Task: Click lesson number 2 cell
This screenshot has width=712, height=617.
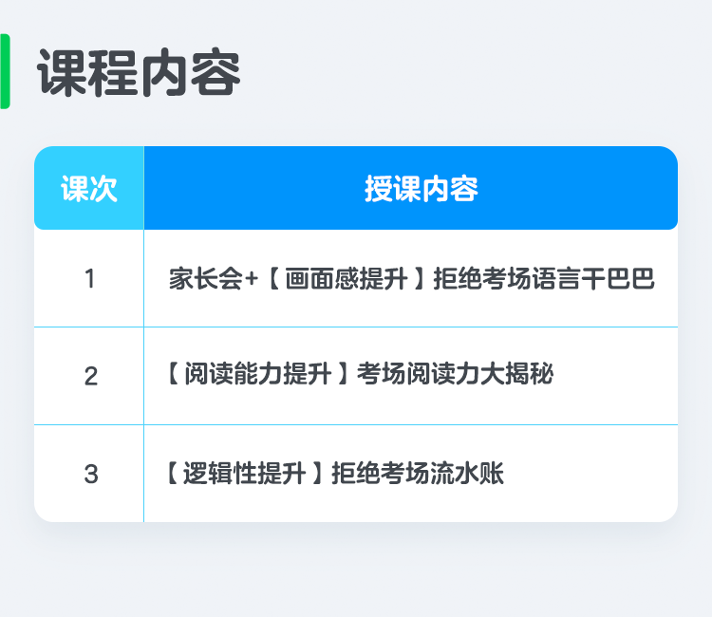Action: 89,376
